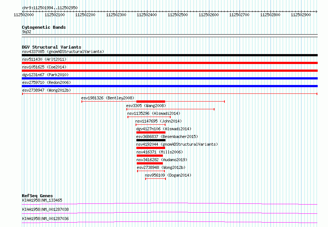This screenshot has height=227, width=328.
Task: Select the thick red esv1981326 bar segment
Action: (151, 102)
